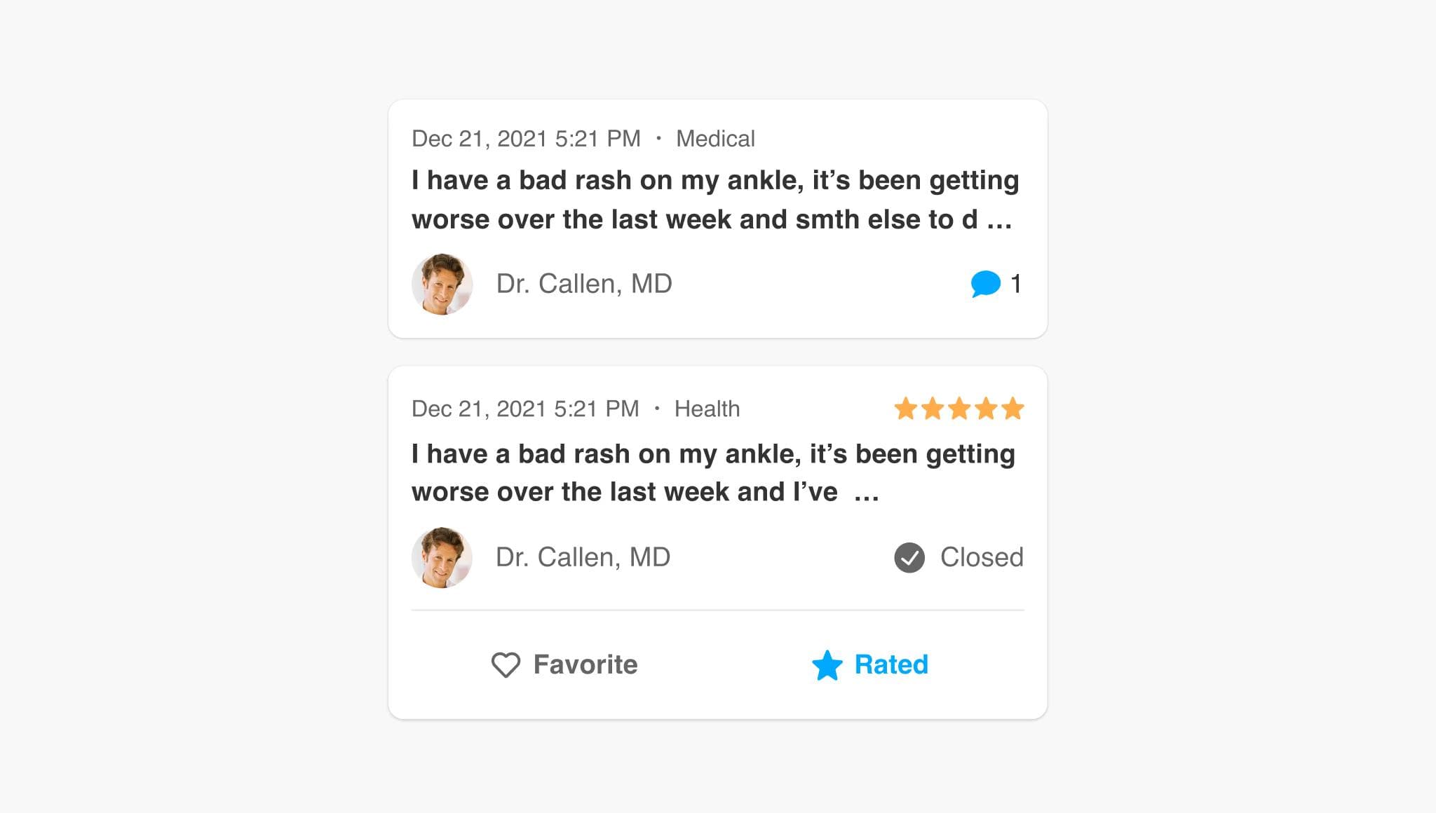Click Dr. Callen, MD name in Health card
Image resolution: width=1436 pixels, height=813 pixels.
583,557
